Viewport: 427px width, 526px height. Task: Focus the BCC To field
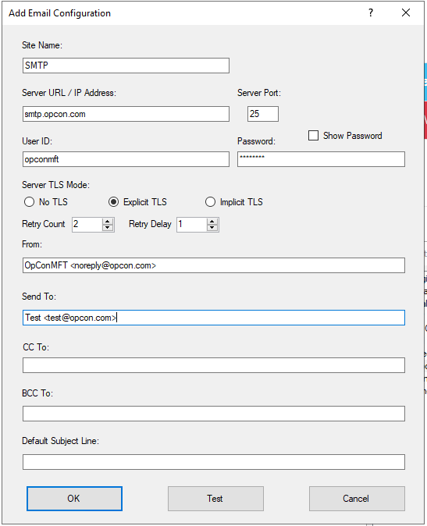(214, 414)
